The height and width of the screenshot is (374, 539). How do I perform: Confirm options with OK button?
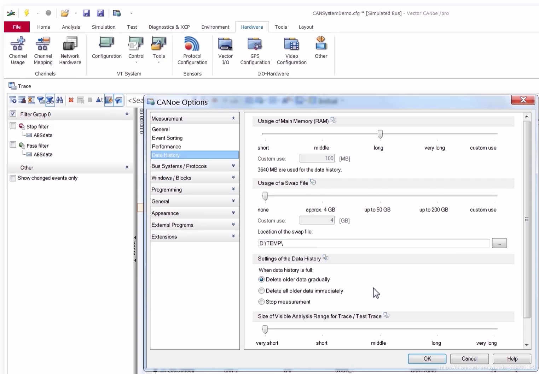point(427,358)
